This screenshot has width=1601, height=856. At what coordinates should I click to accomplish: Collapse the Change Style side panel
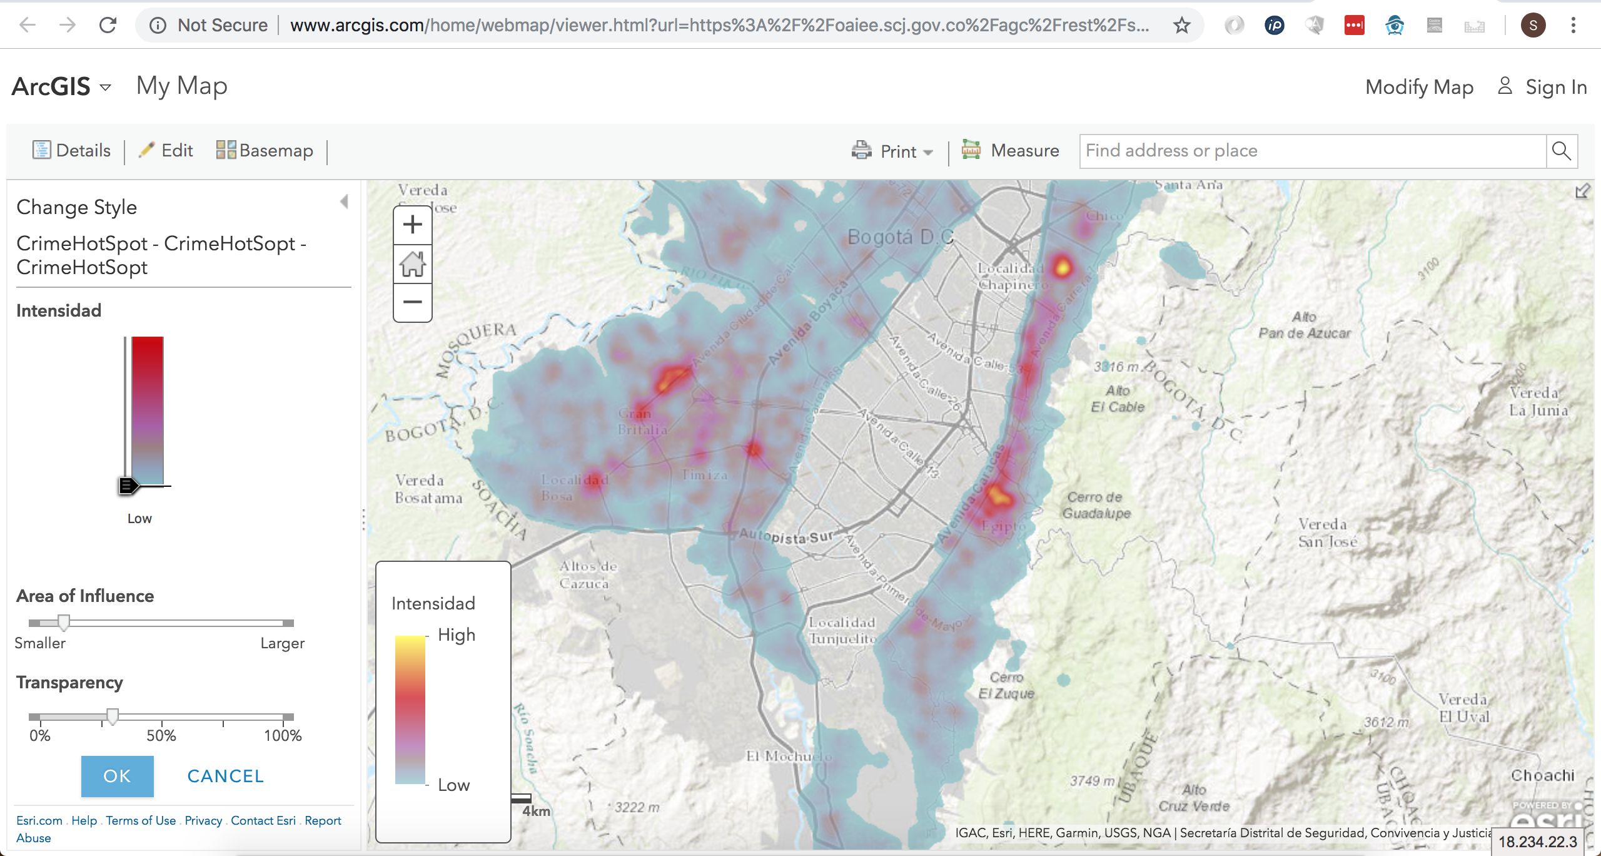coord(344,201)
